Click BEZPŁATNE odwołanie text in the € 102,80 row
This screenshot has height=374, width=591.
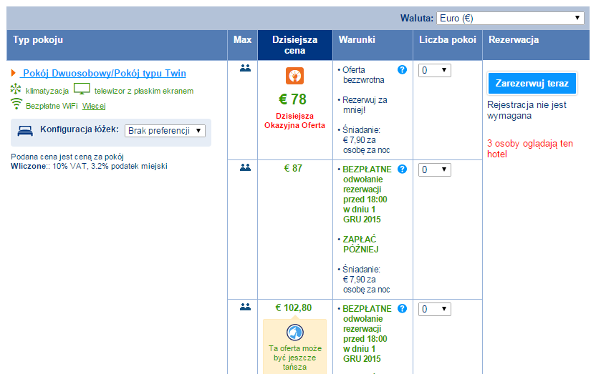tap(367, 334)
